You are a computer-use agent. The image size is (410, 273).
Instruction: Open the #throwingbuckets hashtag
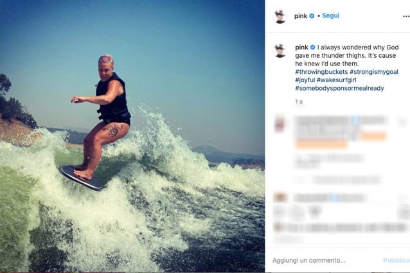(x=321, y=72)
